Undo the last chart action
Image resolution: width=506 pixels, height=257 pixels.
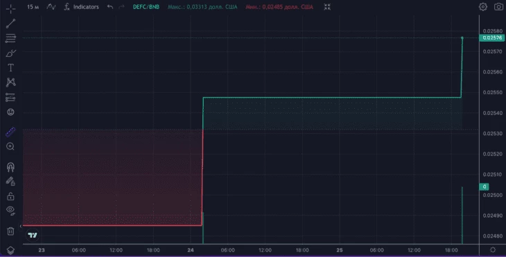pyautogui.click(x=110, y=7)
